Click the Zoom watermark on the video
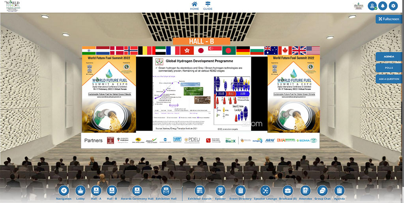 [252, 124]
